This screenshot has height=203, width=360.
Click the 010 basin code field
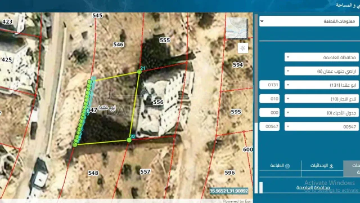pos(269,99)
